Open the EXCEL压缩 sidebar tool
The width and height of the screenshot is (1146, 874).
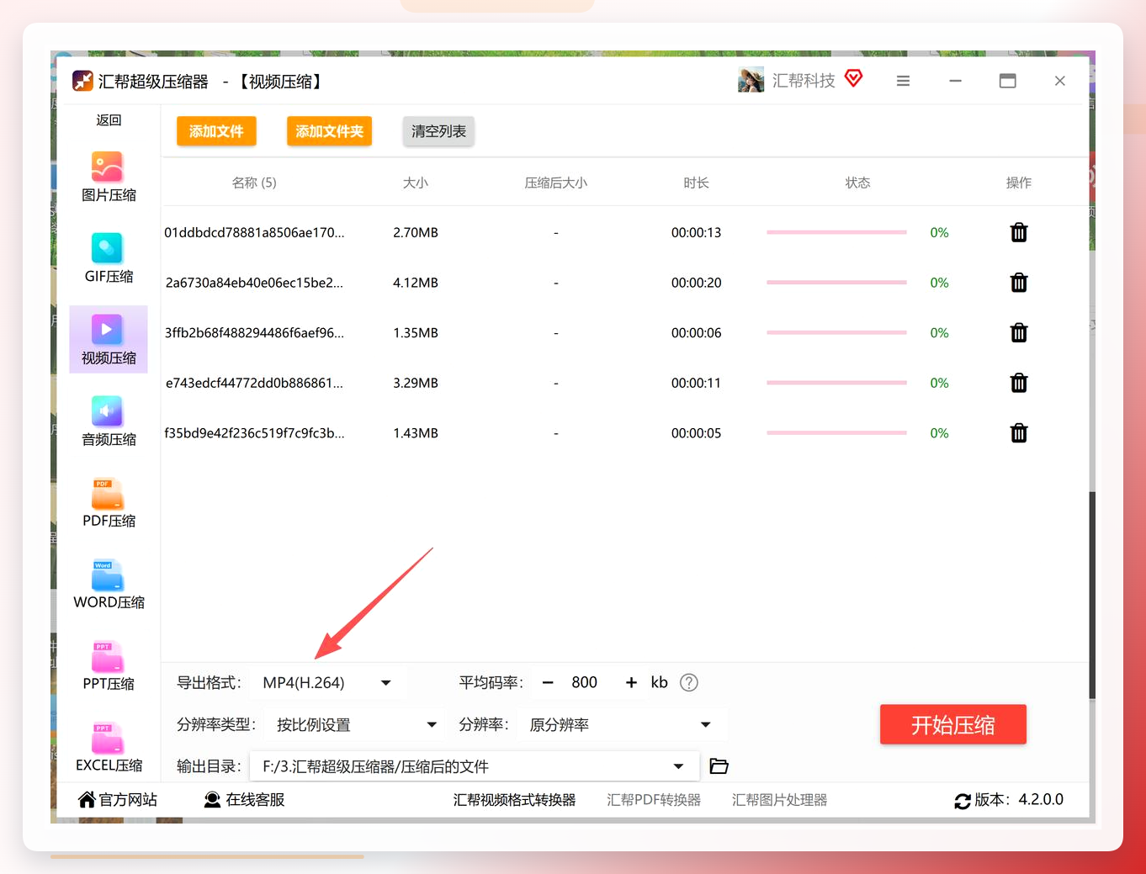pyautogui.click(x=109, y=748)
